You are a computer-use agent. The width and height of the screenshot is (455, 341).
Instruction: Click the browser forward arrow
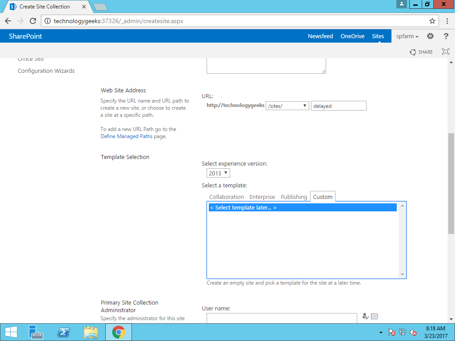point(20,21)
